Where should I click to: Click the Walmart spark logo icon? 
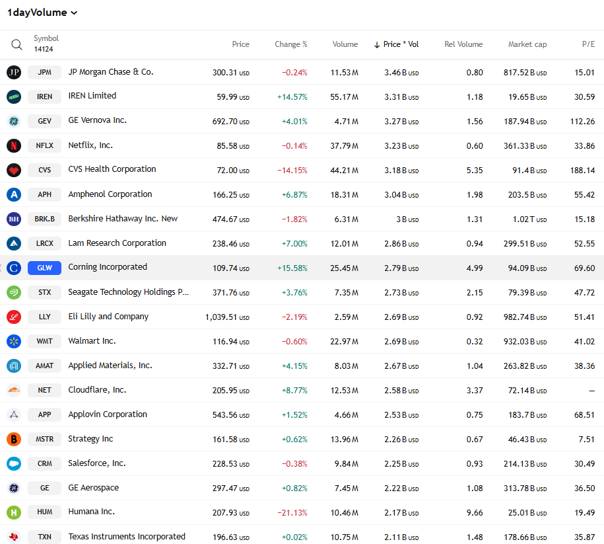click(x=14, y=342)
